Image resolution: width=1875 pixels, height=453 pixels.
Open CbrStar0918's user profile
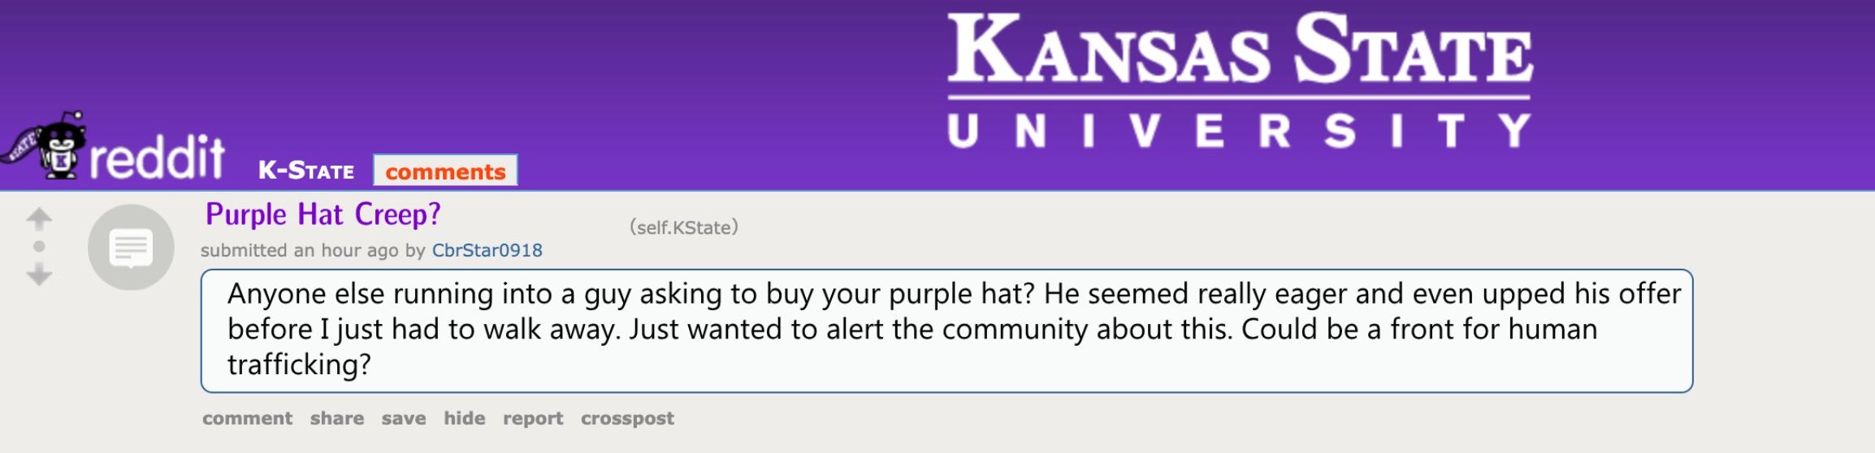487,250
